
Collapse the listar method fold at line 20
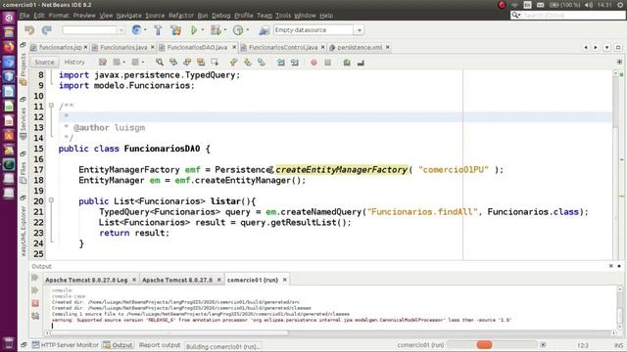point(51,200)
